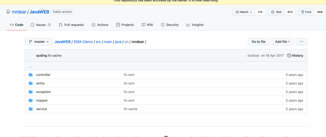
Task: Click the eye icon on Watch button
Action: (x=237, y=12)
